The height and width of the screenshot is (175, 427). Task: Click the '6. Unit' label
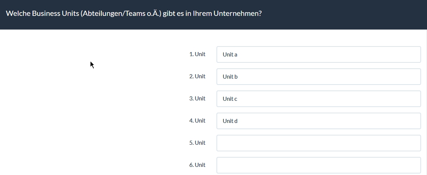pos(197,165)
